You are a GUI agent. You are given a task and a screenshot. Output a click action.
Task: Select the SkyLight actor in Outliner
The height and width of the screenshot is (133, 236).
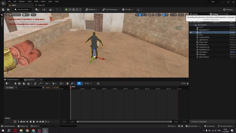pos(212,55)
